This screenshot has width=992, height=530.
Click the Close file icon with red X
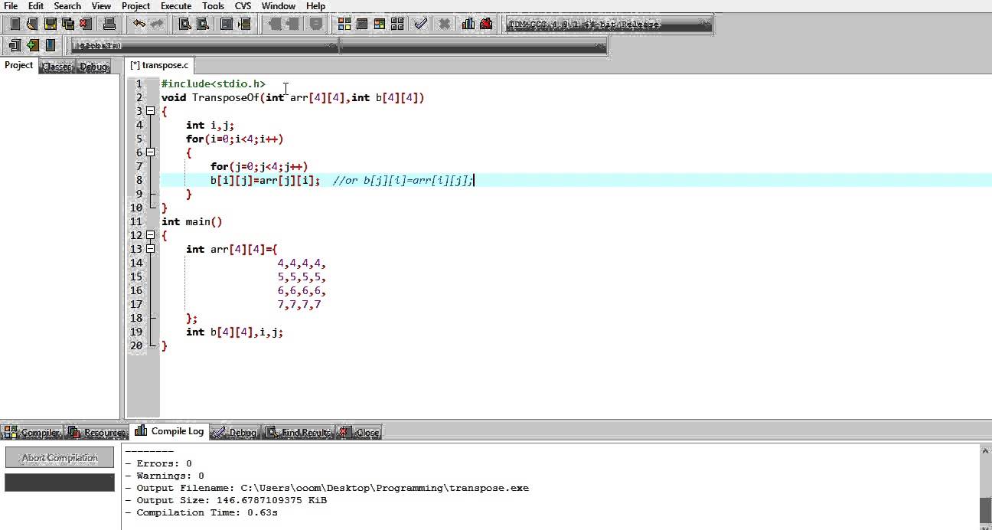pos(86,24)
